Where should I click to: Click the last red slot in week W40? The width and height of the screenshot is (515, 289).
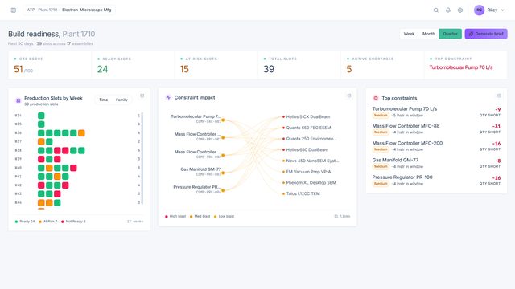tap(73, 168)
